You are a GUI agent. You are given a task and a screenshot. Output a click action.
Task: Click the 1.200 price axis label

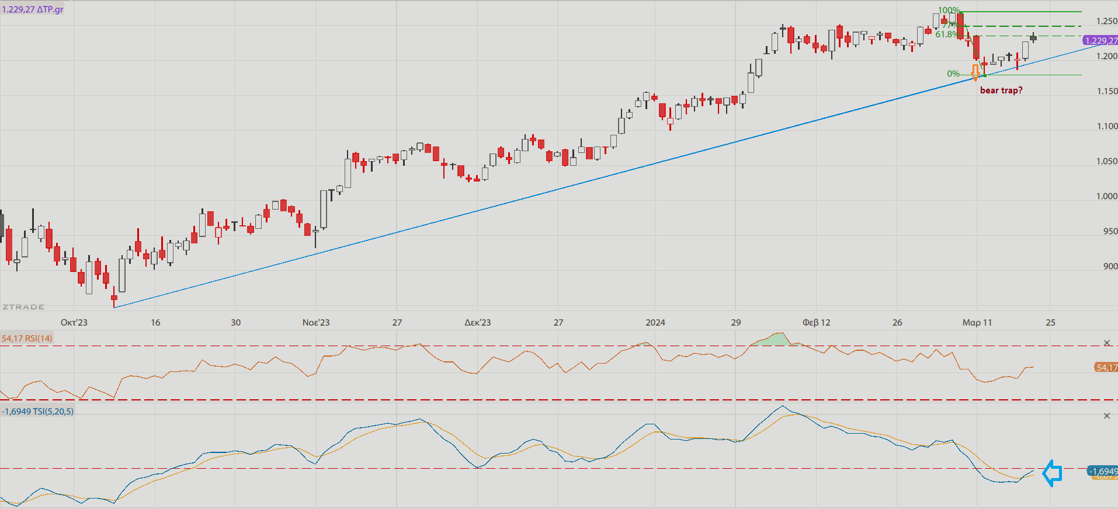pos(1107,56)
